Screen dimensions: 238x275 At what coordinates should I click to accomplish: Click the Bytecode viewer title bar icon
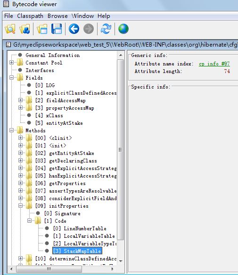point(6,4)
